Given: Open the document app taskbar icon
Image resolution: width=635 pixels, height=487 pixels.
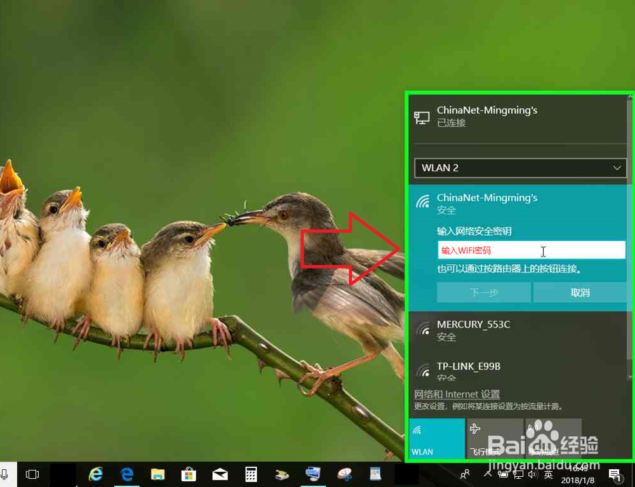Looking at the screenshot, I should click(375, 474).
